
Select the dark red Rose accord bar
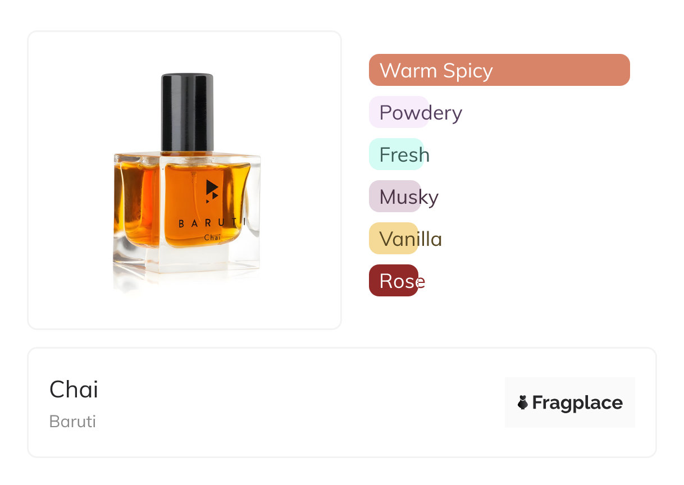click(x=394, y=281)
